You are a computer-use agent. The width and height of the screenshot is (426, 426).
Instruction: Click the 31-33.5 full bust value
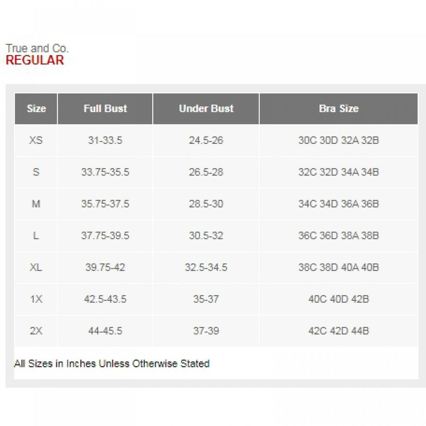point(105,140)
